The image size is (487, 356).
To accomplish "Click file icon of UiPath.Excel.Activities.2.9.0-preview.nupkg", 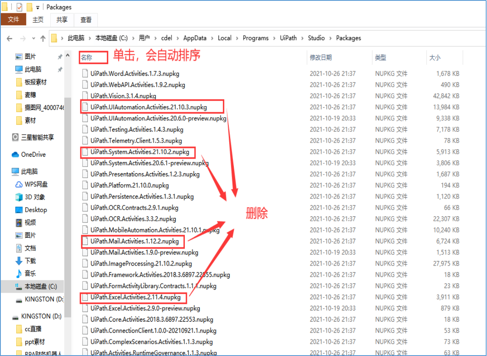I will pyautogui.click(x=85, y=308).
